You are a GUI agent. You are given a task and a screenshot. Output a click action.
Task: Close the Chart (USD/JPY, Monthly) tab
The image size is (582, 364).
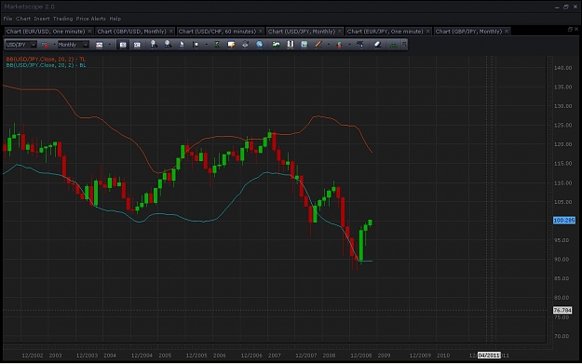[340, 31]
